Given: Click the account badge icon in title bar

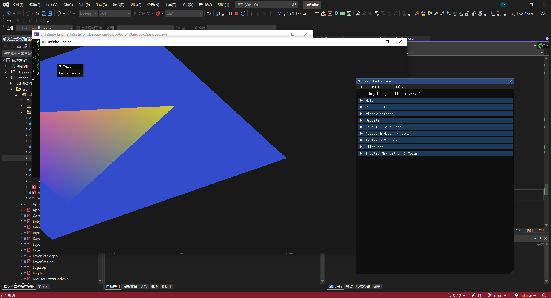Looking at the screenshot, I should [x=503, y=5].
